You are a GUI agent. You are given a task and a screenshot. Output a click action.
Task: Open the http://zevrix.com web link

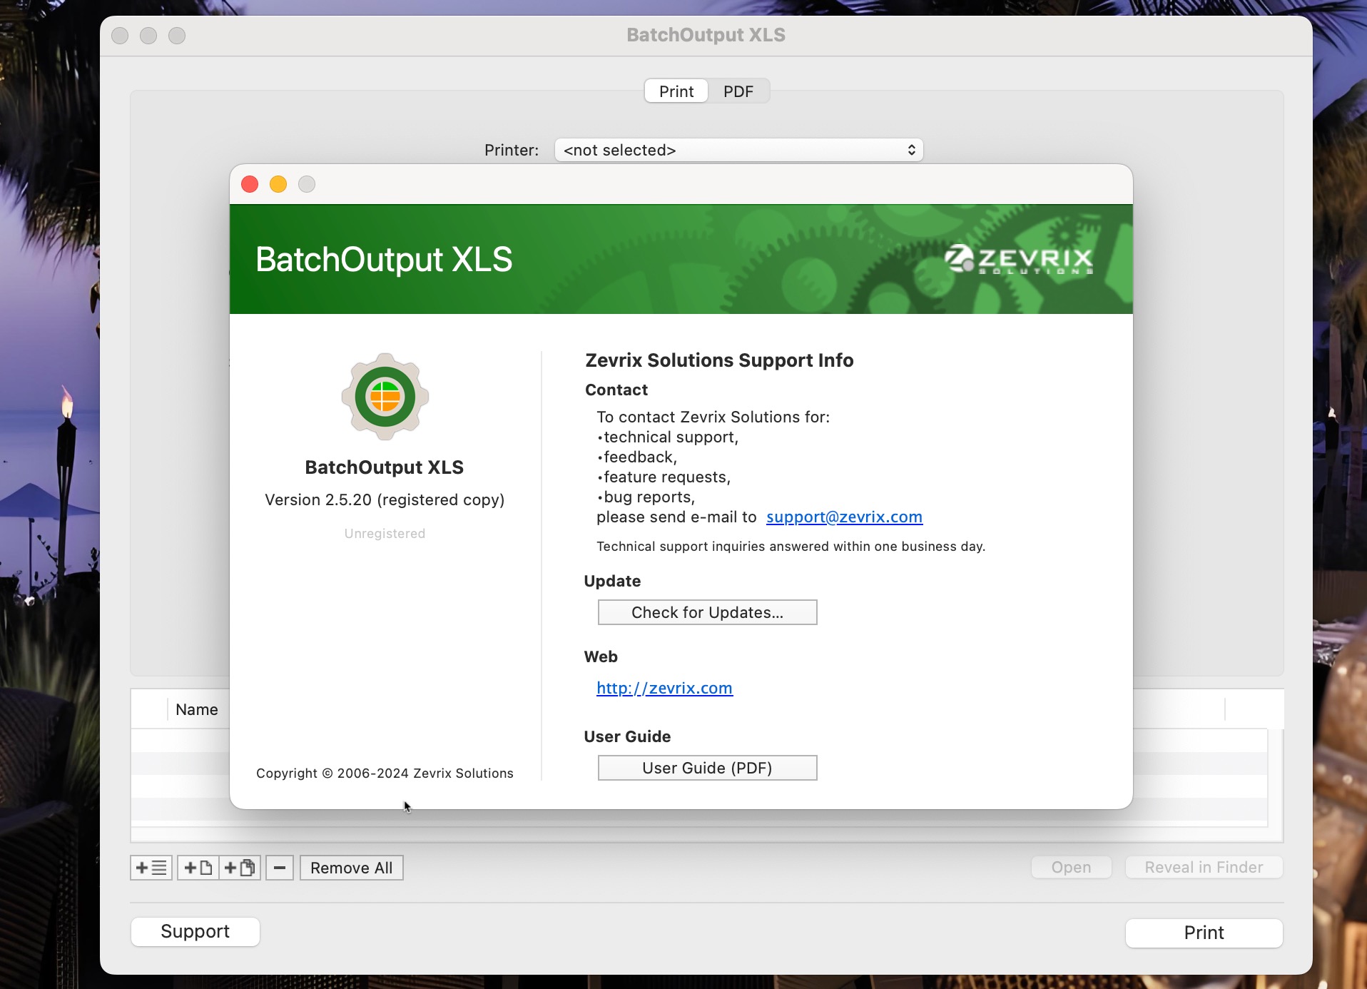pyautogui.click(x=664, y=688)
